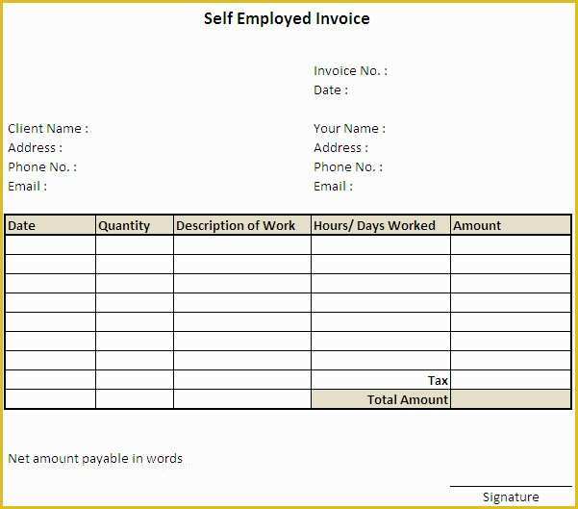Click the first empty Hours/ Days Worked cell
This screenshot has width=578, height=509.
381,245
